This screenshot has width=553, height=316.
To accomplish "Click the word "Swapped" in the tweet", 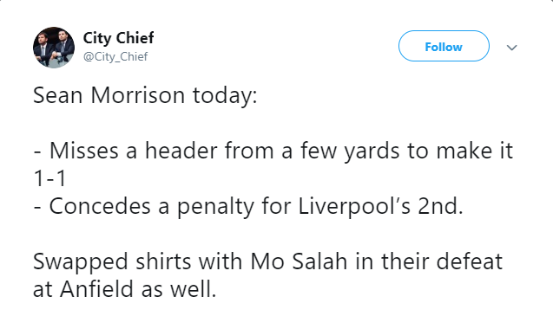I will point(81,262).
